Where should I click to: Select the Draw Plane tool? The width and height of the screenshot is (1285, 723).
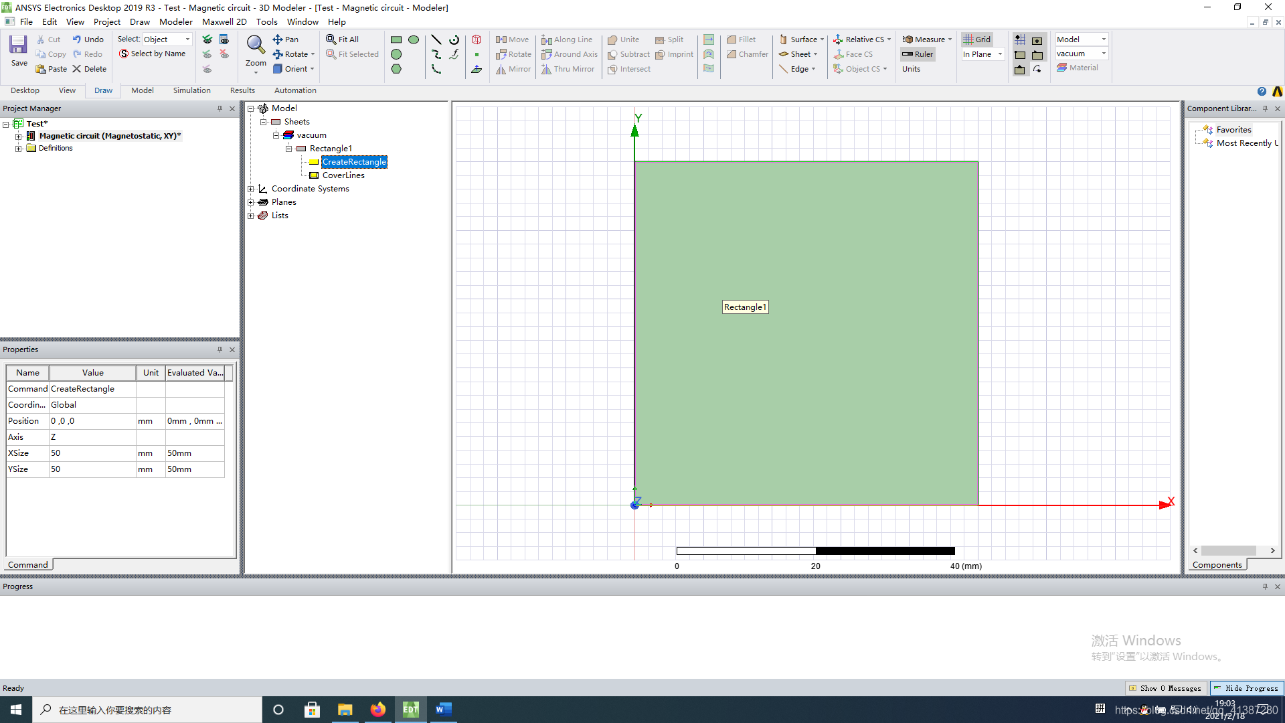coord(477,69)
